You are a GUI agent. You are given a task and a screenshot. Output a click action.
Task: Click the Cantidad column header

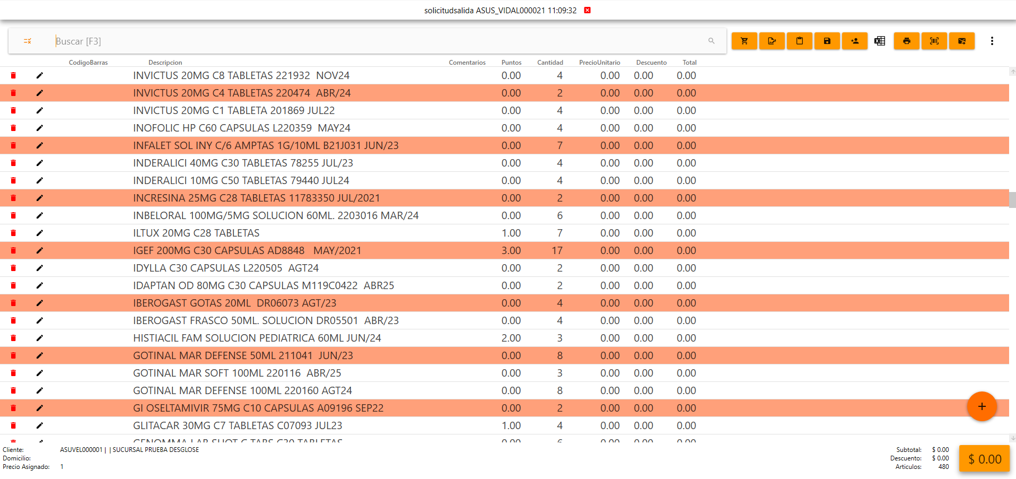point(550,62)
